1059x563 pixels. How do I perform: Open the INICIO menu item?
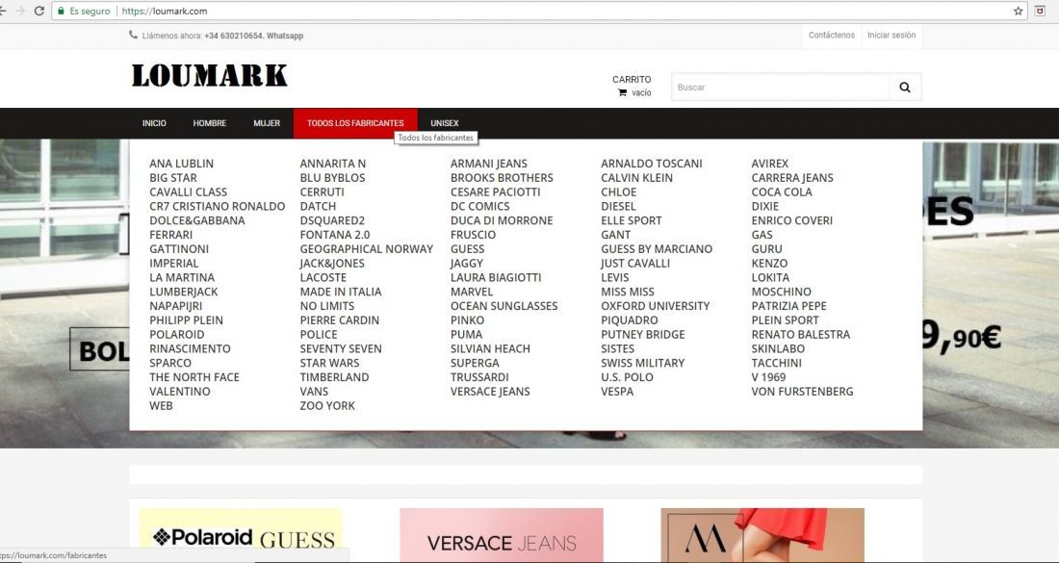154,123
